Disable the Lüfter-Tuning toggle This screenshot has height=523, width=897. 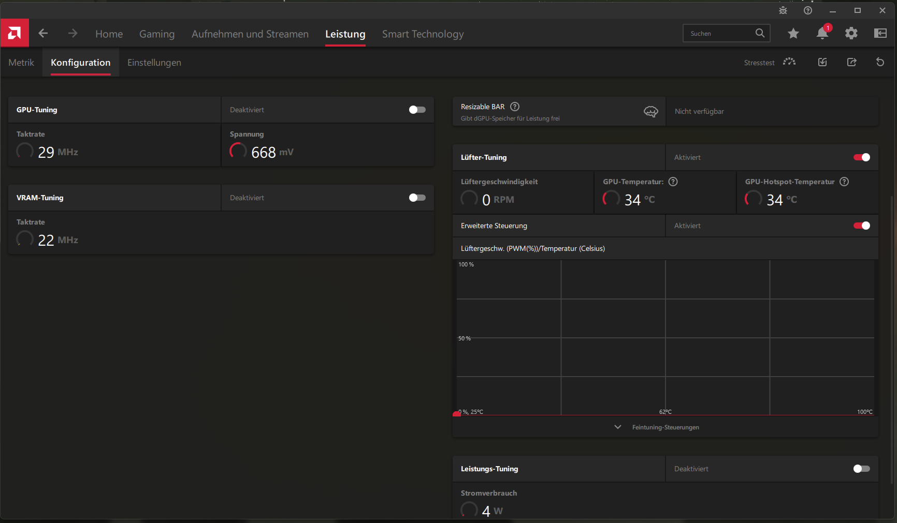862,157
